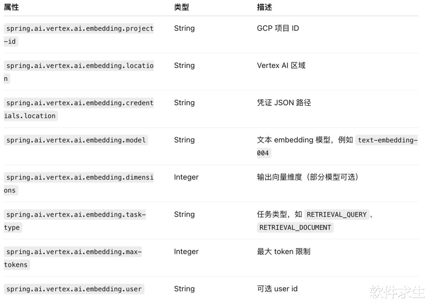Click the spring.ai.vertex.ai.embedding.model property

tap(76, 140)
